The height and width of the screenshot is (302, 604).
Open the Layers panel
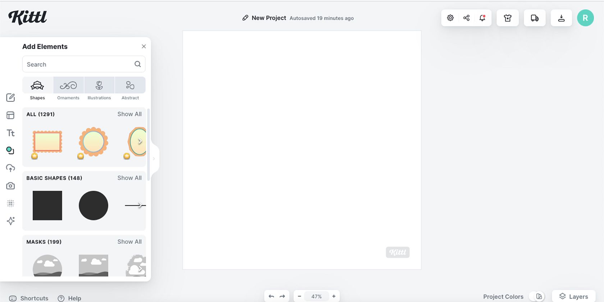pyautogui.click(x=573, y=296)
